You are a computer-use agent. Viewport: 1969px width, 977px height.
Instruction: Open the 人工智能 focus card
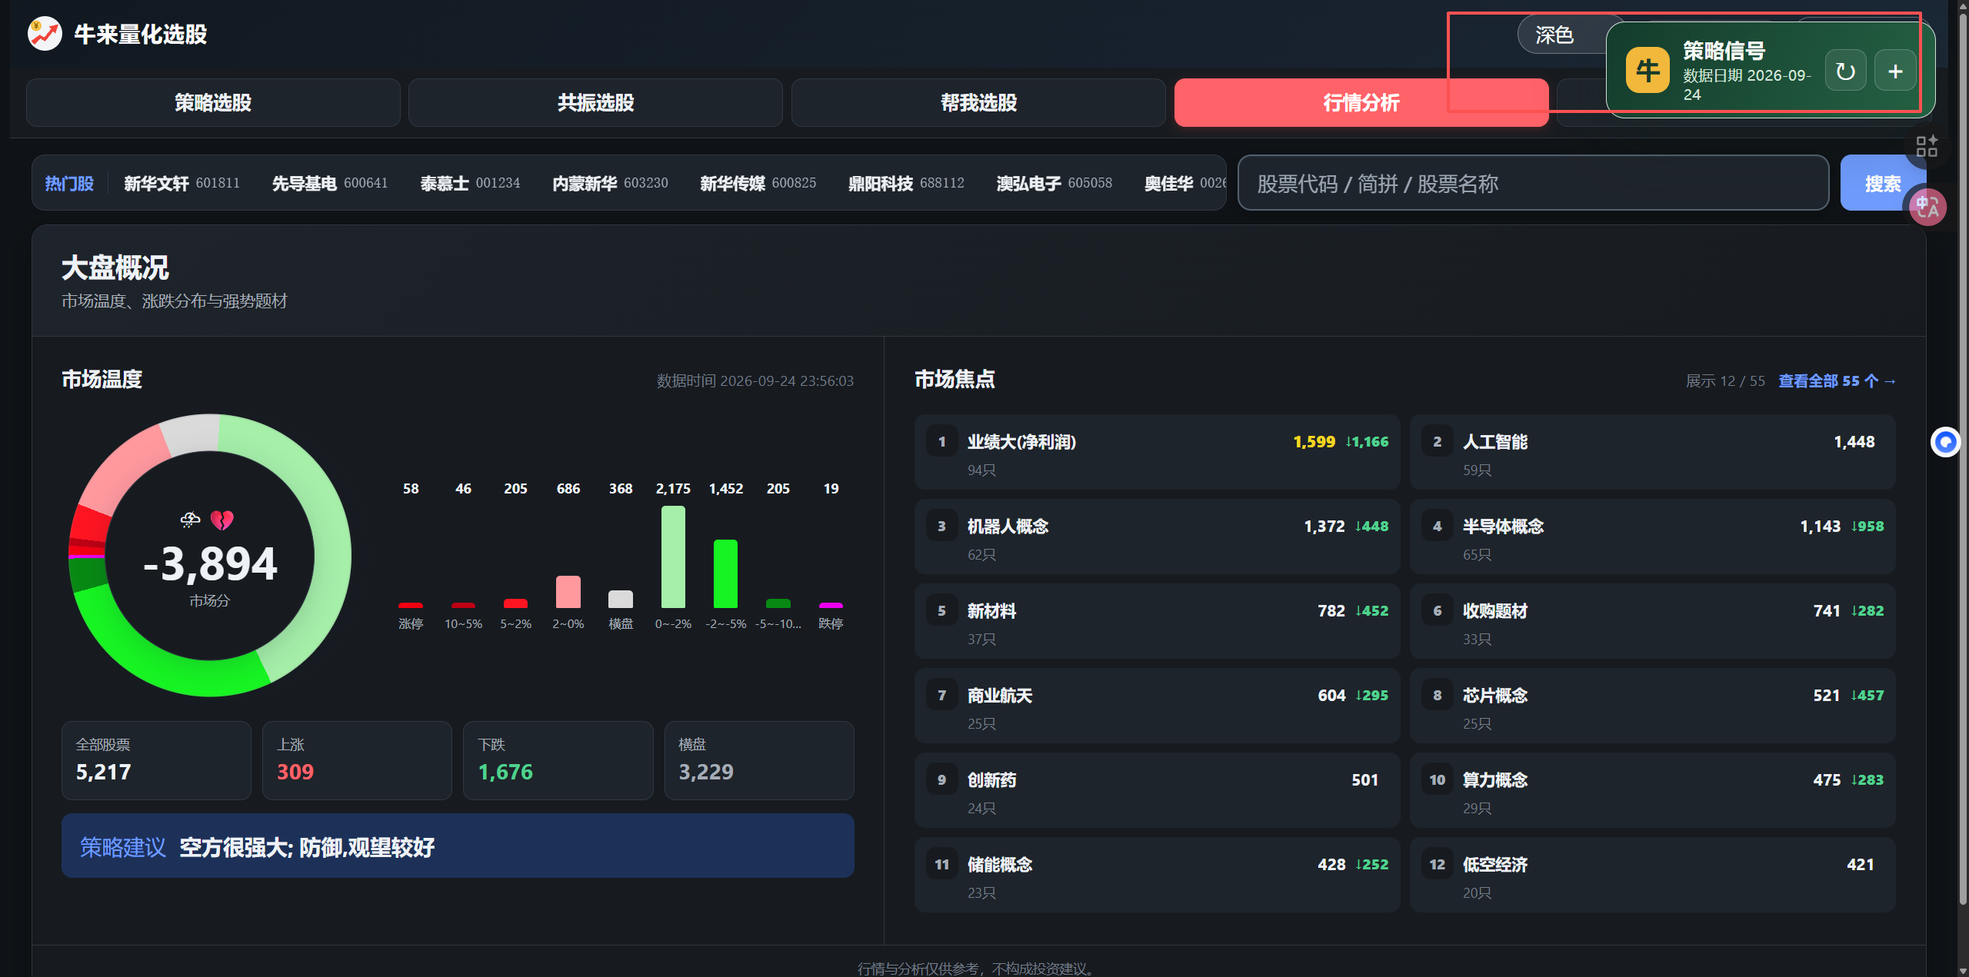[1652, 452]
